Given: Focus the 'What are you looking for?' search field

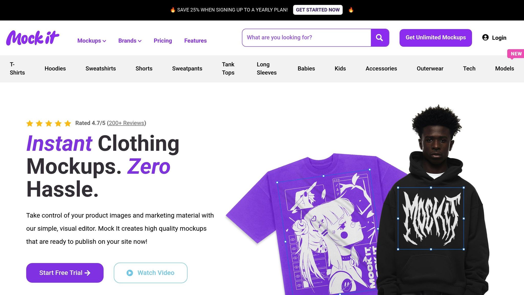Looking at the screenshot, I should point(307,38).
